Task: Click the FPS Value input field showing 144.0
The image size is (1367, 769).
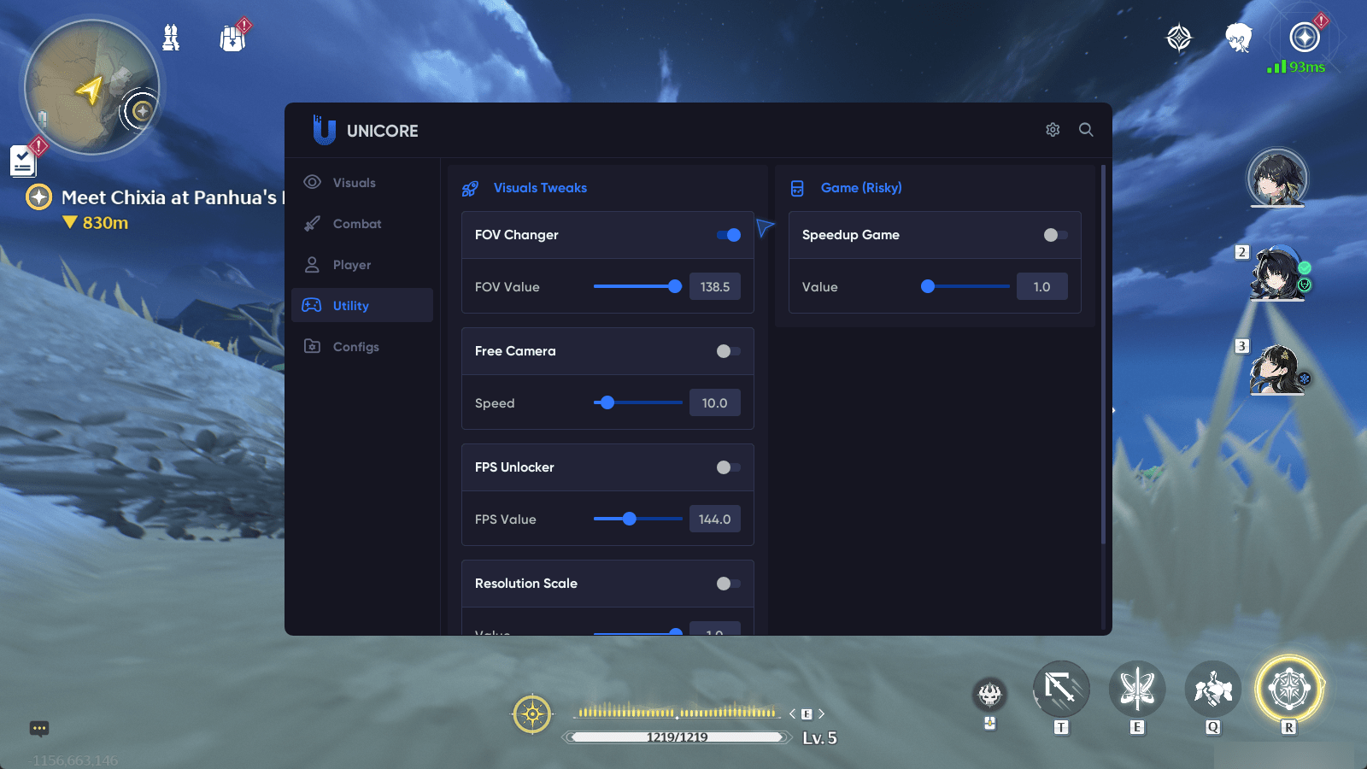Action: tap(714, 520)
